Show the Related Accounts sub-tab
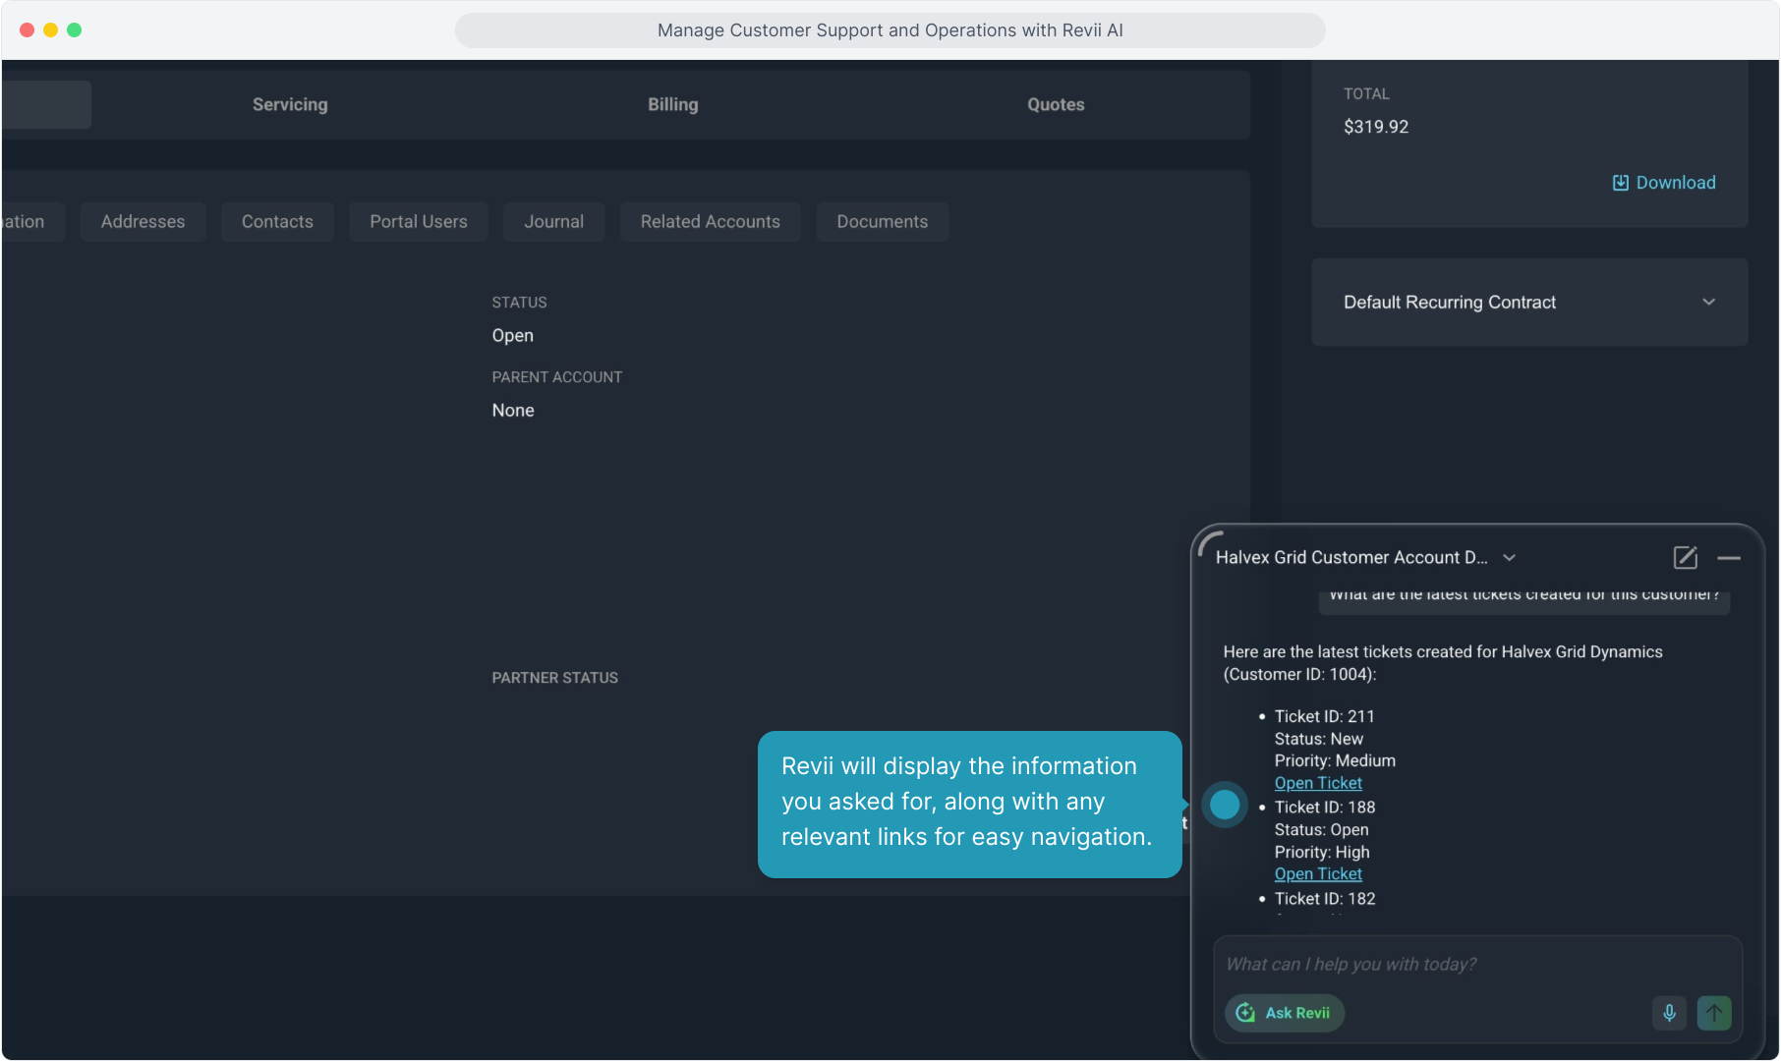The width and height of the screenshot is (1781, 1061). (710, 222)
